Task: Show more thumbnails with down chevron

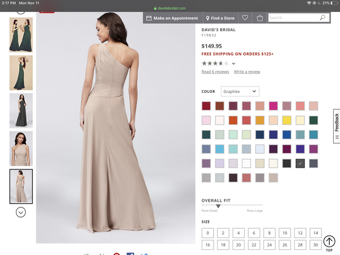Action: coord(21,212)
